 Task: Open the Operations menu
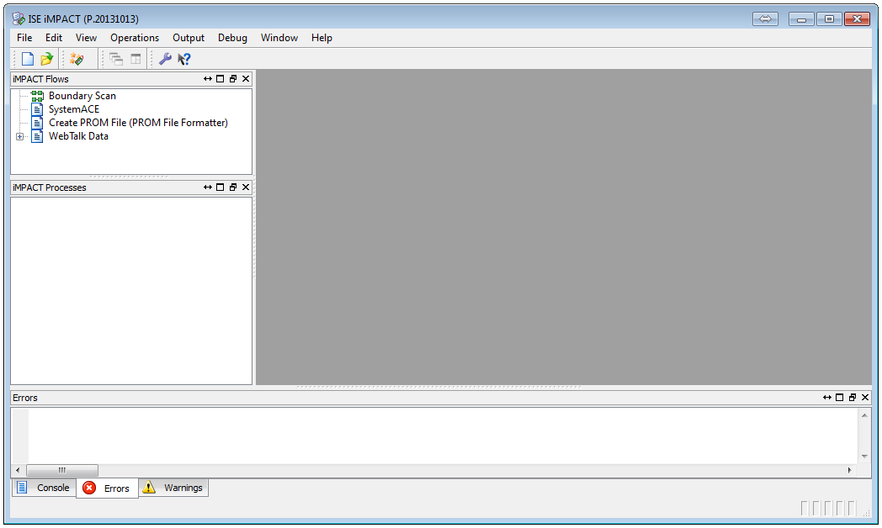click(135, 38)
